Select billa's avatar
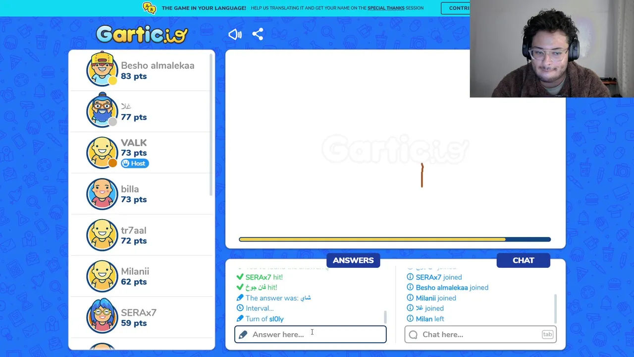 (x=102, y=194)
